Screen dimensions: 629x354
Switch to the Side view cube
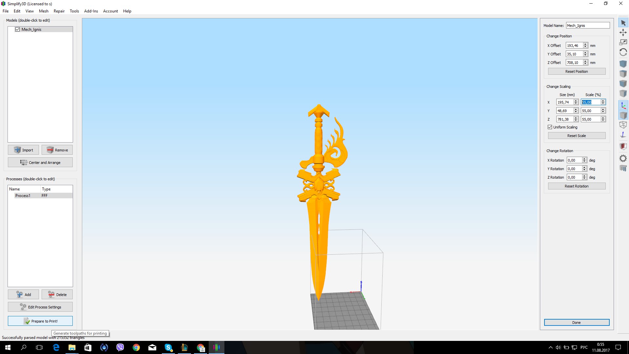pyautogui.click(x=623, y=93)
